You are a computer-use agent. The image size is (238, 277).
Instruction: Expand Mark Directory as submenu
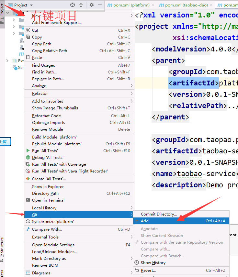pyautogui.click(x=132, y=258)
